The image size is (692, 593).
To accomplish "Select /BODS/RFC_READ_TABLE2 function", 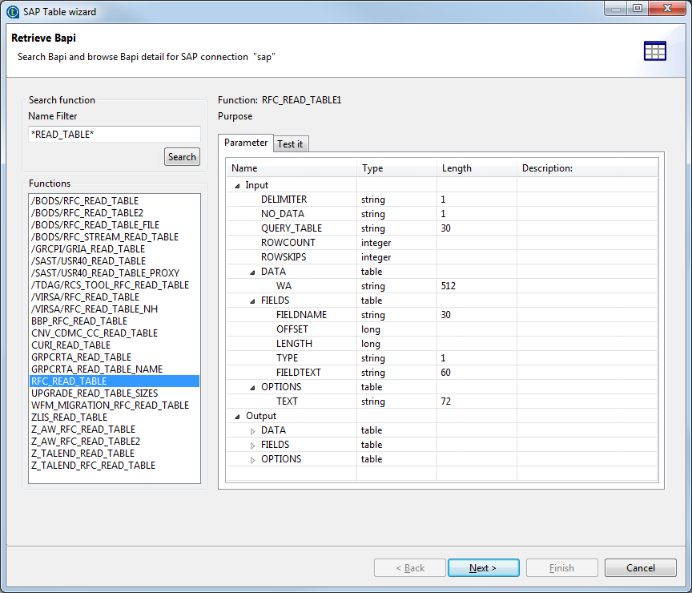I will (86, 212).
